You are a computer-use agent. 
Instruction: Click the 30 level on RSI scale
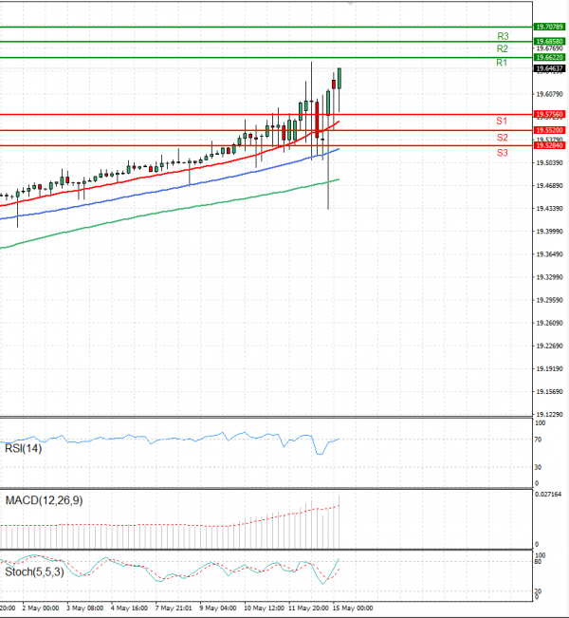coord(538,467)
